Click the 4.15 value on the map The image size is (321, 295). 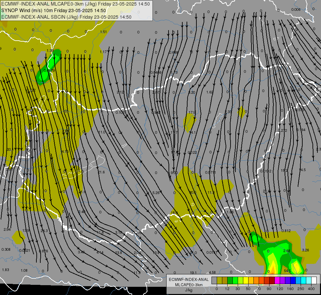pyautogui.click(x=65, y=151)
